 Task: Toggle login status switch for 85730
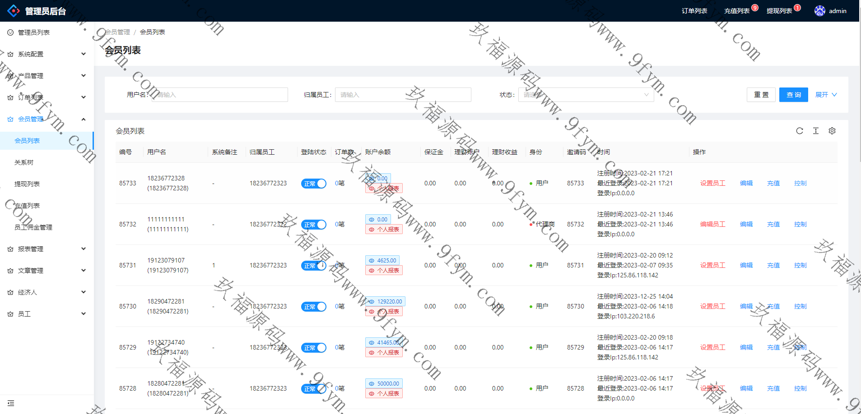(313, 307)
